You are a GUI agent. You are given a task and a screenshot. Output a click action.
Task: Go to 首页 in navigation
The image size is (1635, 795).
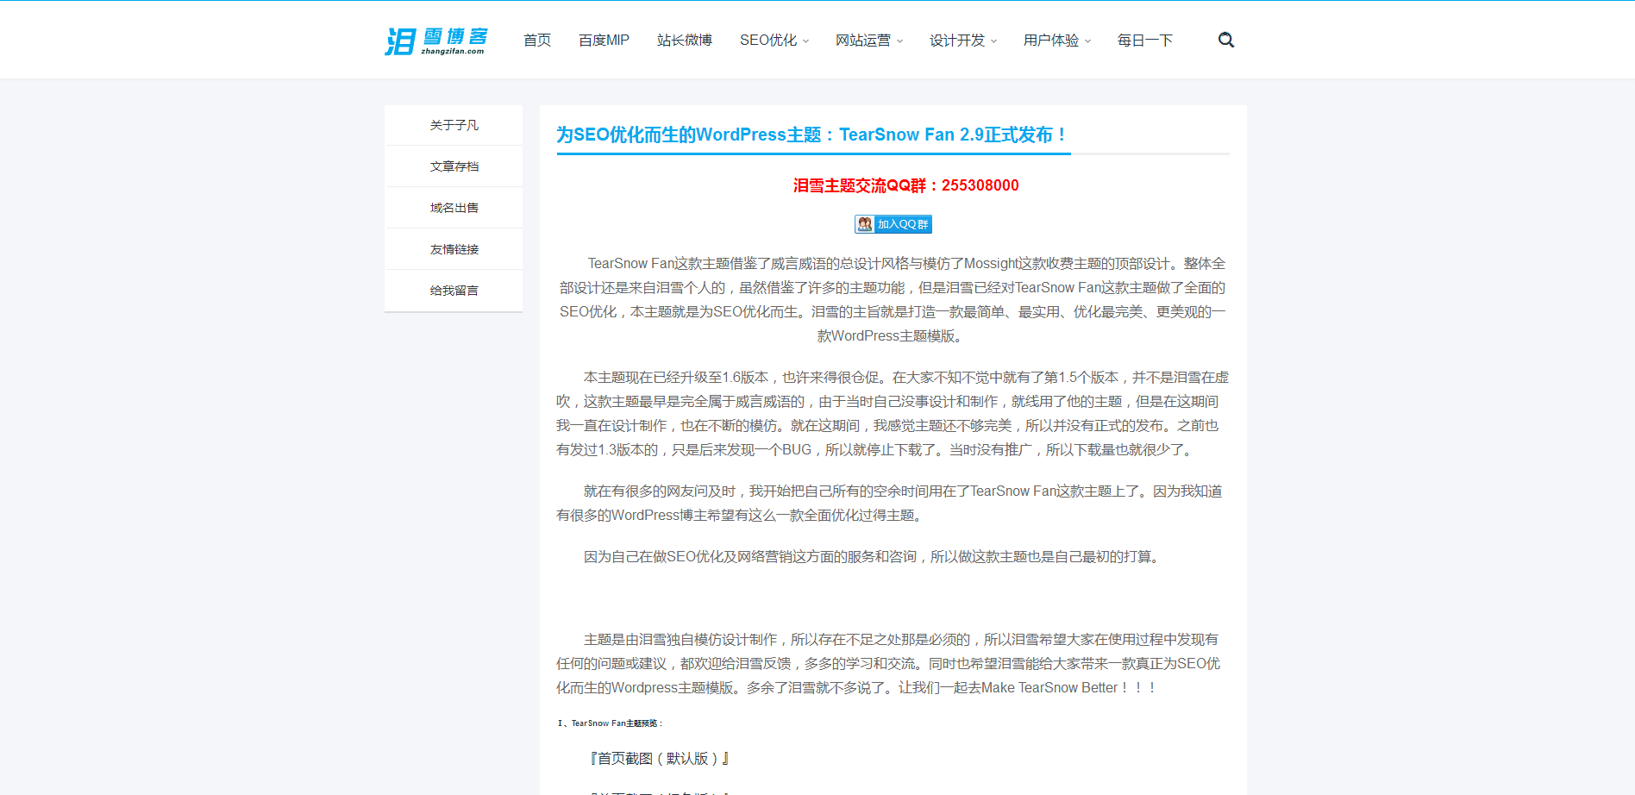coord(536,41)
